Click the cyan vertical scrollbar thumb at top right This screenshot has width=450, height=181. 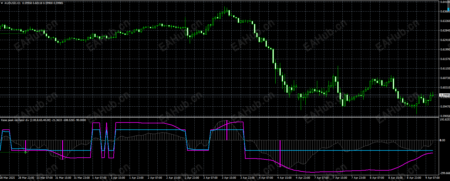(x=449, y=9)
